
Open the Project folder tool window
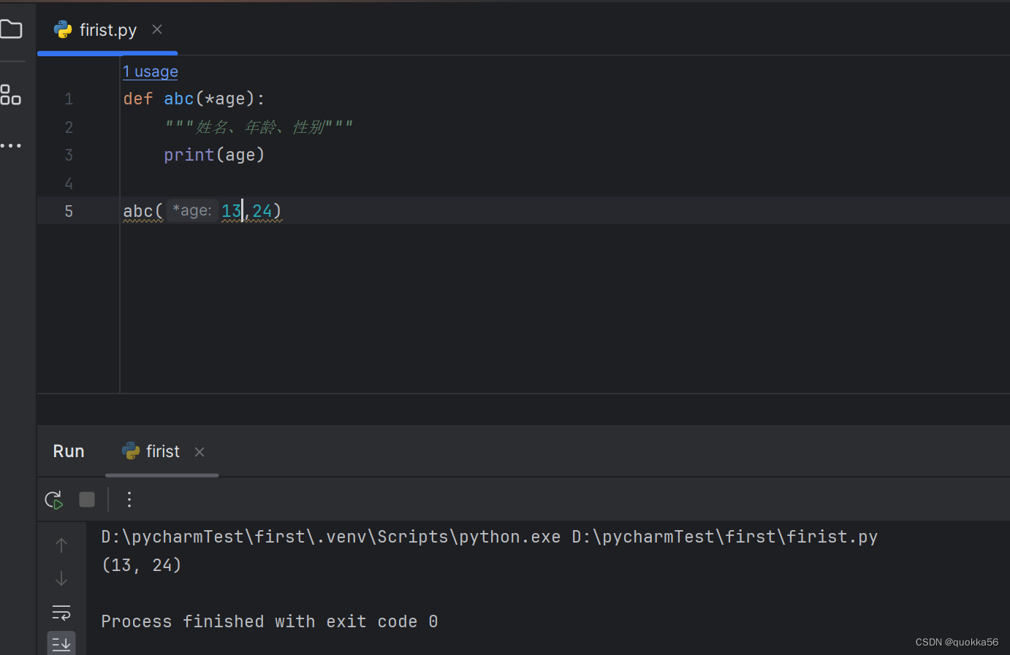coord(11,29)
